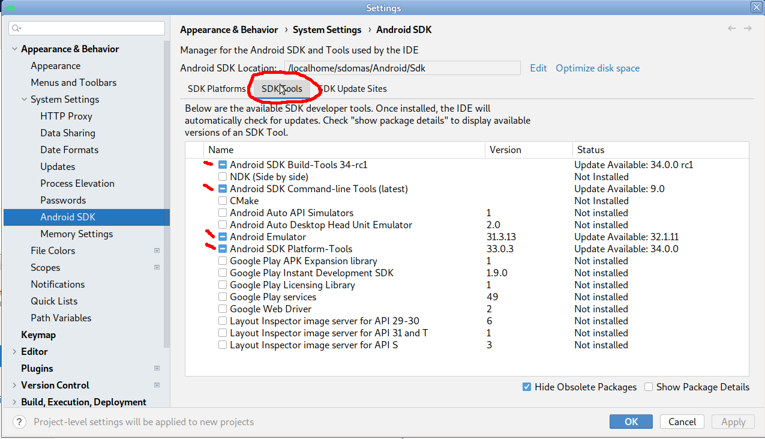Click the Settings window icon in the title bar
765x439 pixels.
click(x=12, y=8)
